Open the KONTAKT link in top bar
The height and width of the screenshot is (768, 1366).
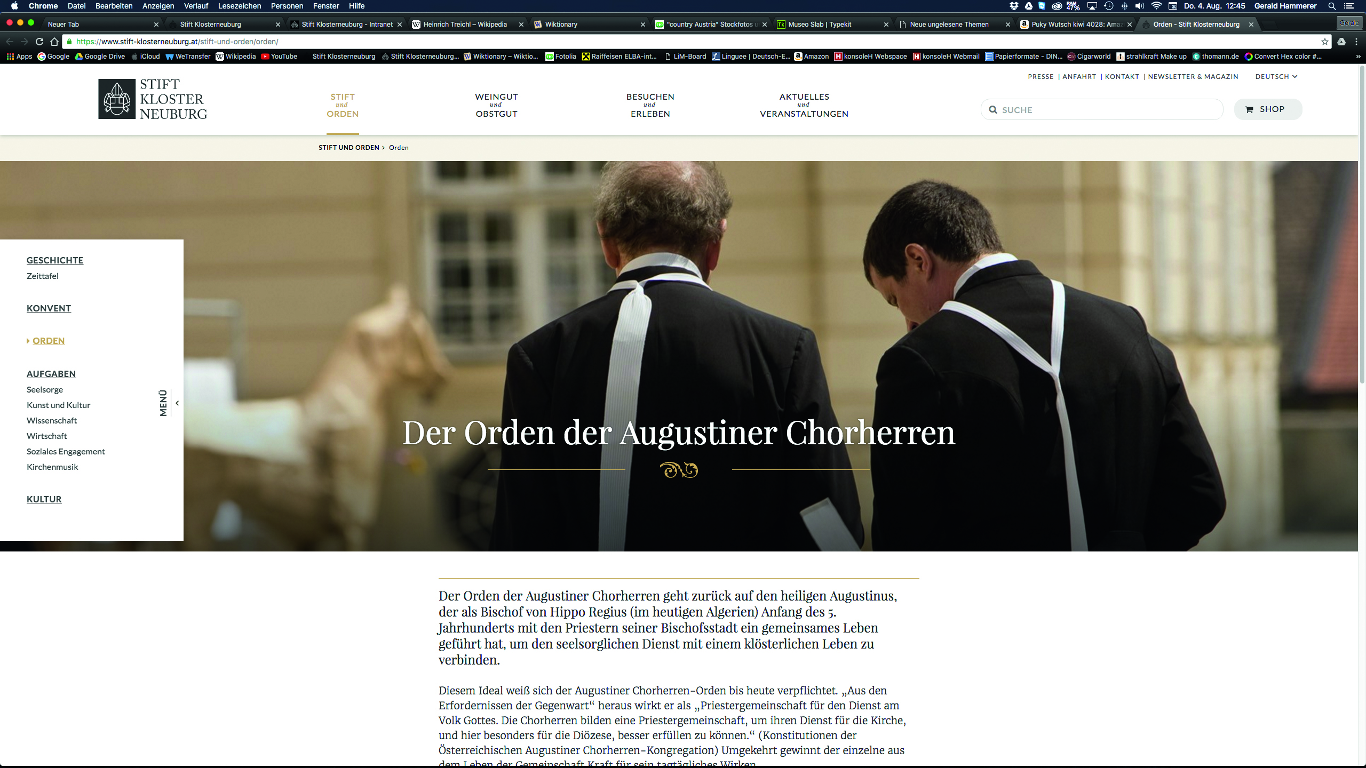point(1122,77)
